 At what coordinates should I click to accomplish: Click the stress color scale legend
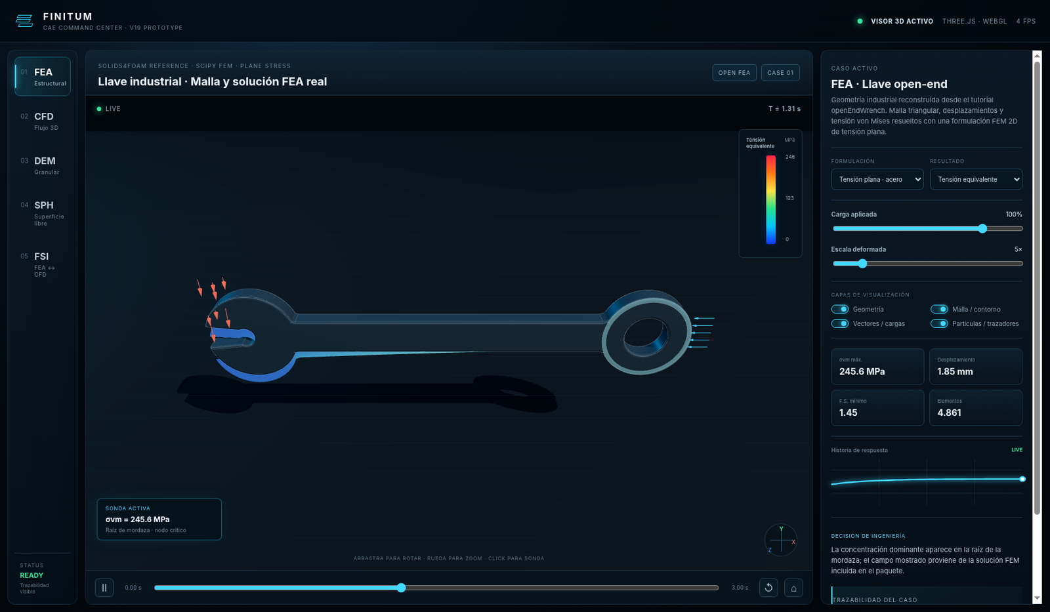click(x=770, y=194)
